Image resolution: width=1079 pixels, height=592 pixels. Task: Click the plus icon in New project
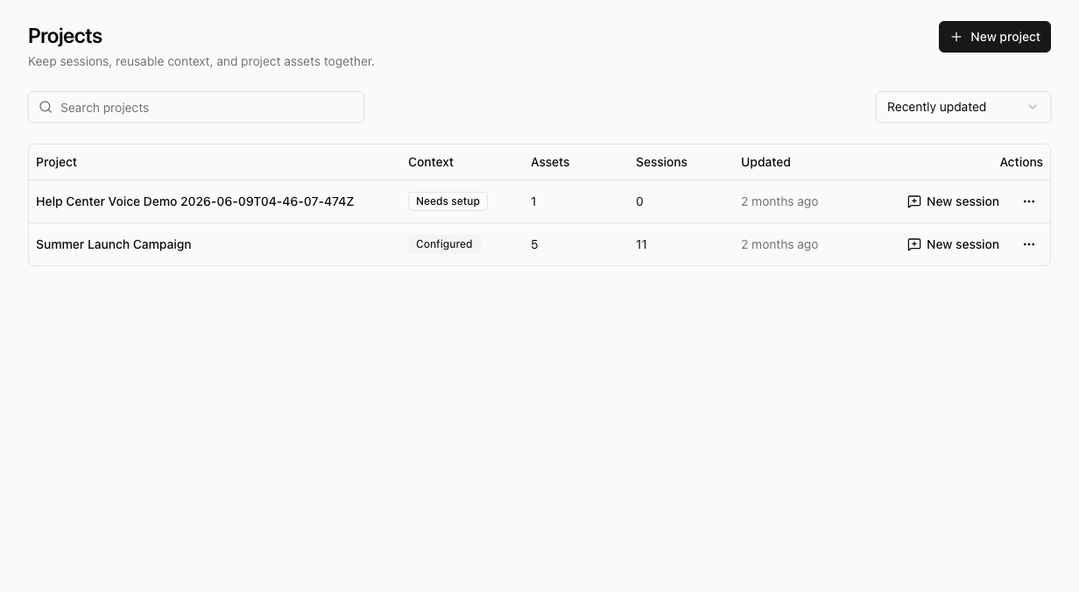[x=956, y=37]
